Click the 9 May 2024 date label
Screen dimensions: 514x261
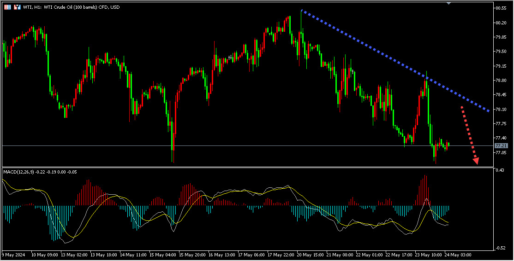coord(13,255)
